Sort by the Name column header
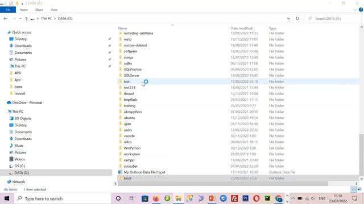This screenshot has width=364, height=204. point(122,28)
